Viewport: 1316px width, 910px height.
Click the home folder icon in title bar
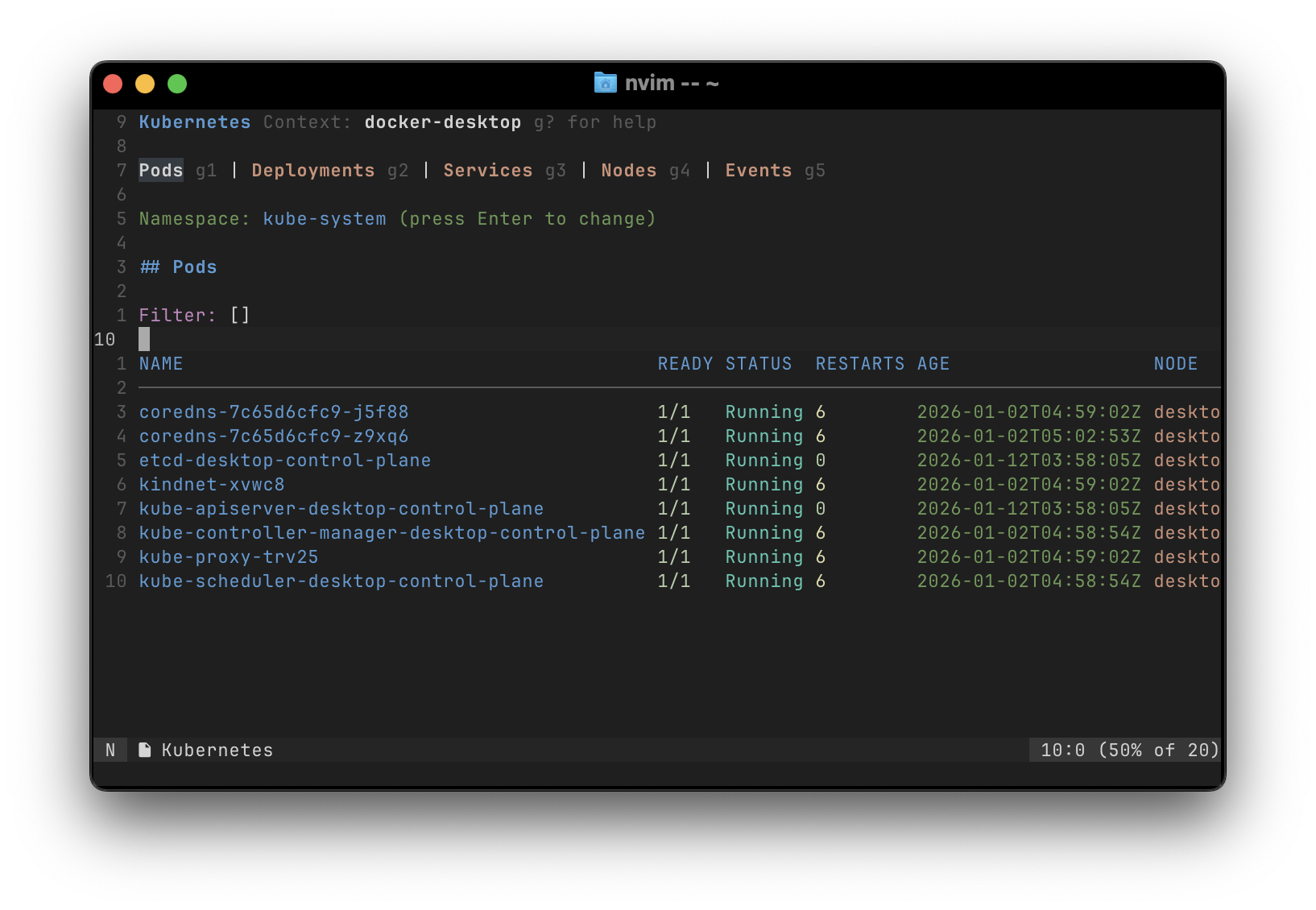point(605,83)
